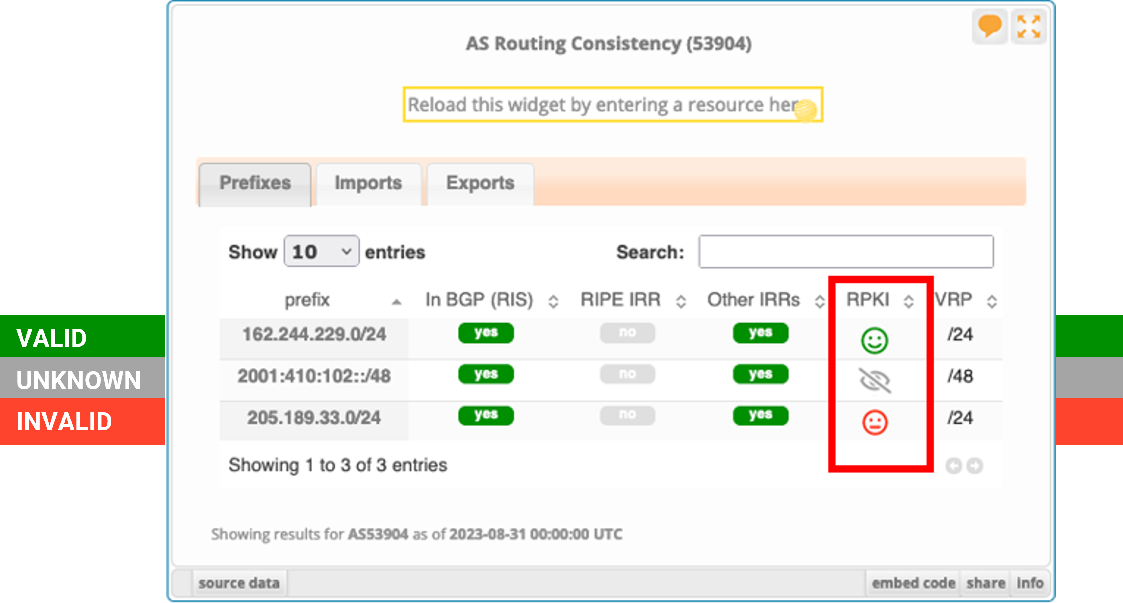Click the share button
Image resolution: width=1123 pixels, height=603 pixels.
[985, 583]
